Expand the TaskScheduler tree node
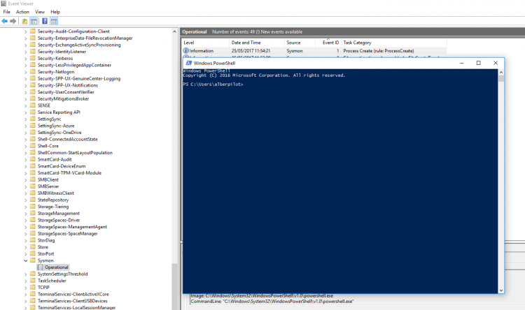The image size is (525, 310). click(26, 281)
